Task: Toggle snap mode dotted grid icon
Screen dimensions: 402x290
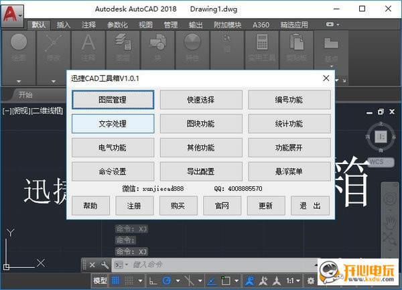Action: pyautogui.click(x=129, y=281)
